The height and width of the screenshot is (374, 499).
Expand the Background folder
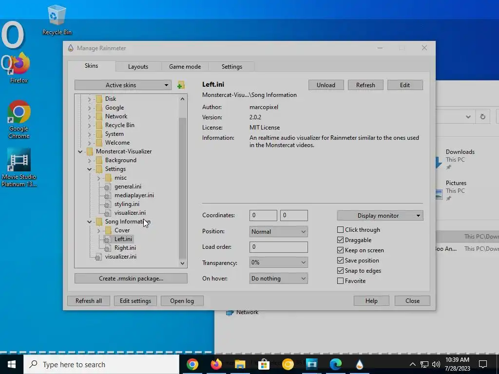click(x=90, y=161)
